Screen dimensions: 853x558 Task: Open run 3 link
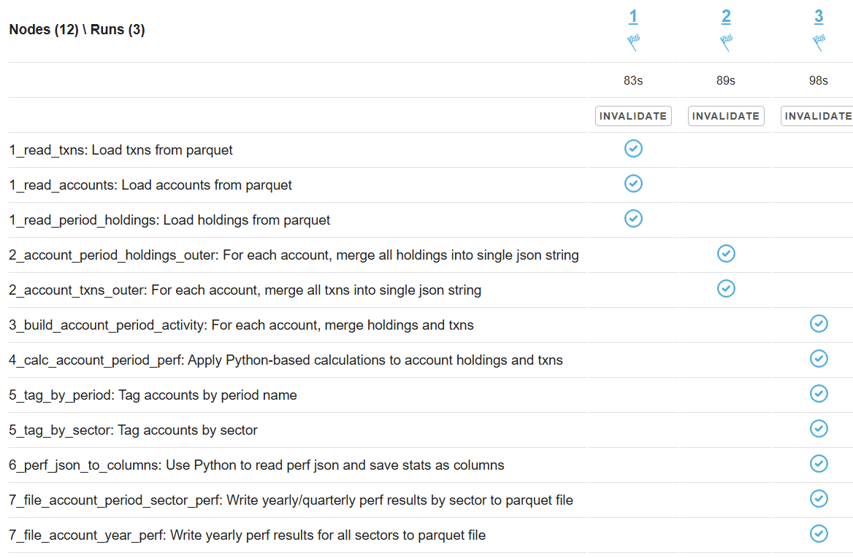point(819,17)
